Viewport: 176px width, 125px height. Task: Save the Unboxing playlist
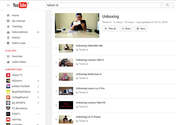pyautogui.click(x=141, y=29)
